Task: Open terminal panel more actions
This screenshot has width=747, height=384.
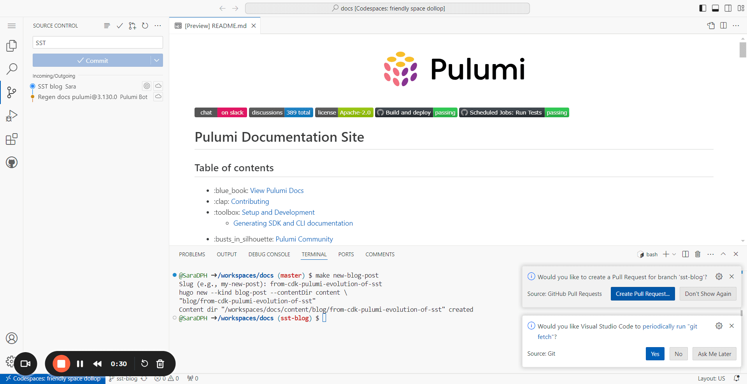Action: 711,254
